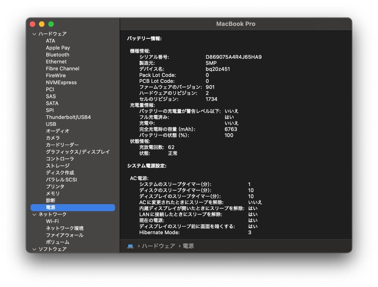
Task: Select SAS in the sidebar
Action: pos(51,96)
